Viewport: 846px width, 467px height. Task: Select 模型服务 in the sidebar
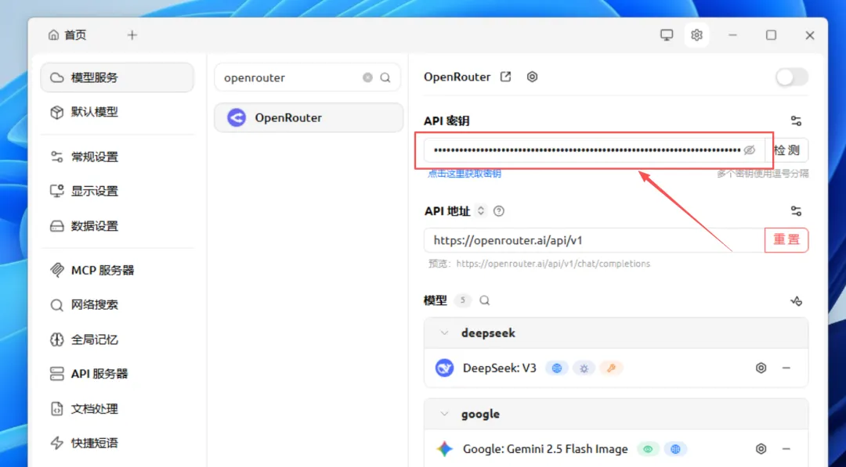pyautogui.click(x=117, y=77)
